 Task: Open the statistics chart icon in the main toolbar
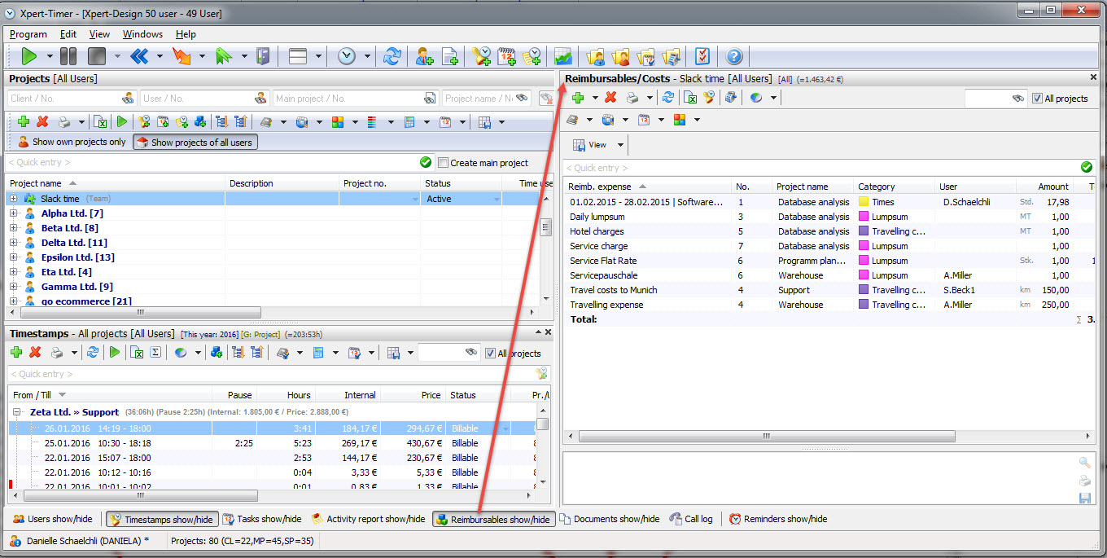coord(562,56)
